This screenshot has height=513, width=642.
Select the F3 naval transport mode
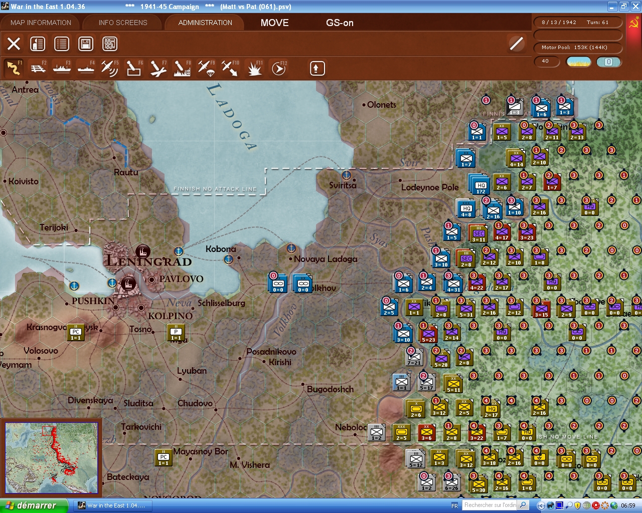click(x=62, y=68)
